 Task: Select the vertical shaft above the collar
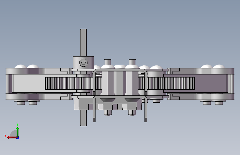pyautogui.click(x=83, y=42)
